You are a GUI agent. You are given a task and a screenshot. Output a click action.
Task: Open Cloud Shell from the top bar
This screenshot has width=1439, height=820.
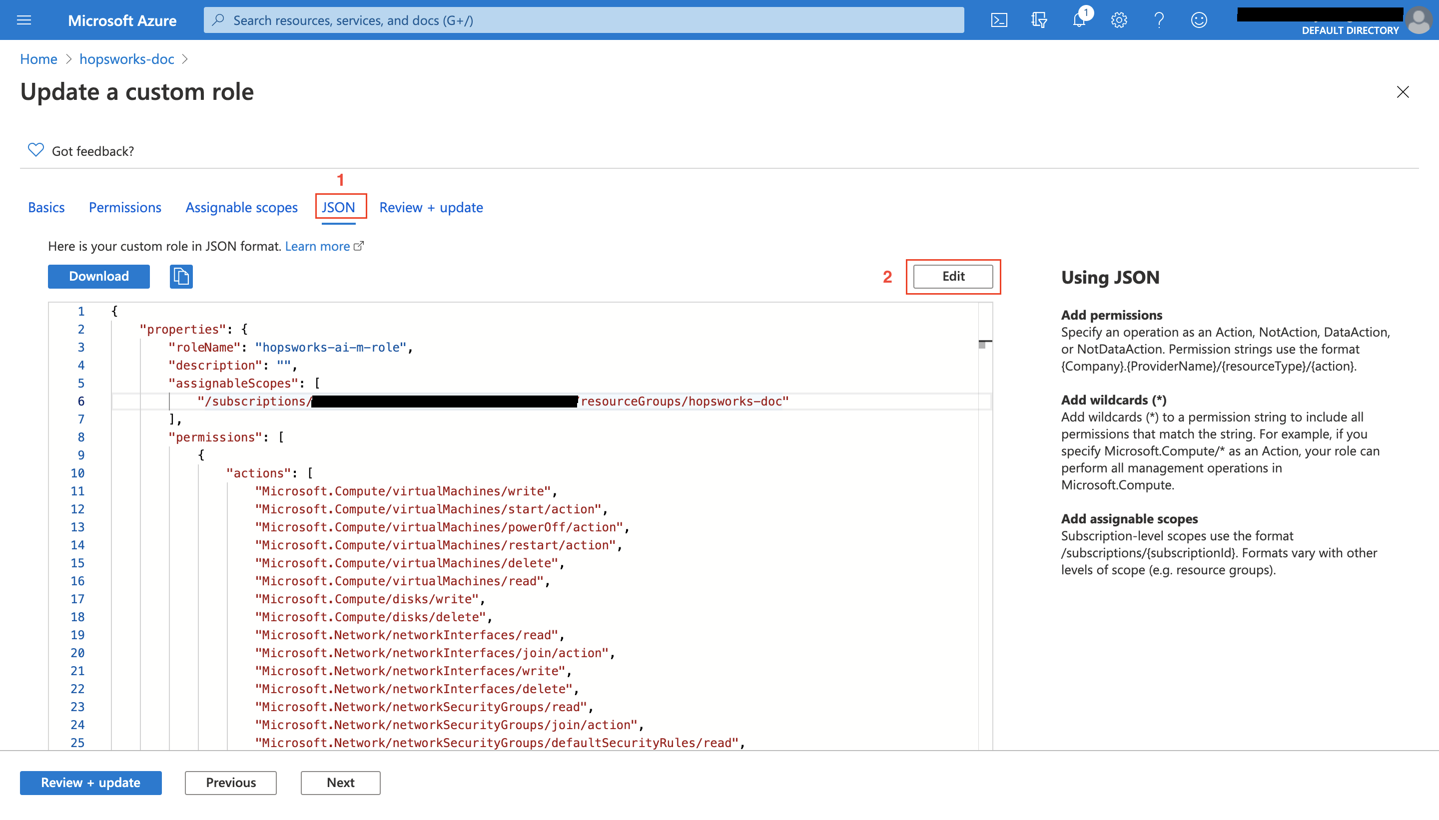click(x=998, y=20)
